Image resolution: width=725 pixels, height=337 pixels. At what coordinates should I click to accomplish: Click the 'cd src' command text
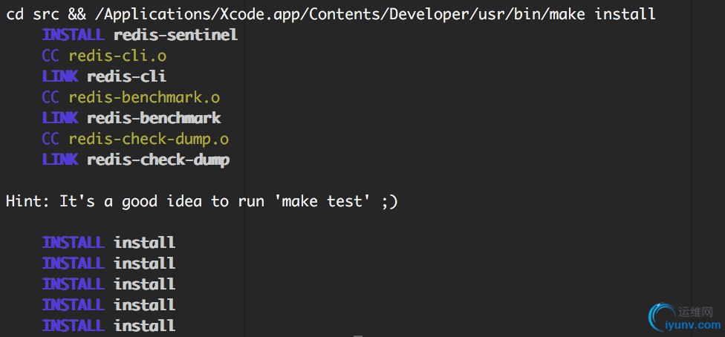(x=33, y=14)
